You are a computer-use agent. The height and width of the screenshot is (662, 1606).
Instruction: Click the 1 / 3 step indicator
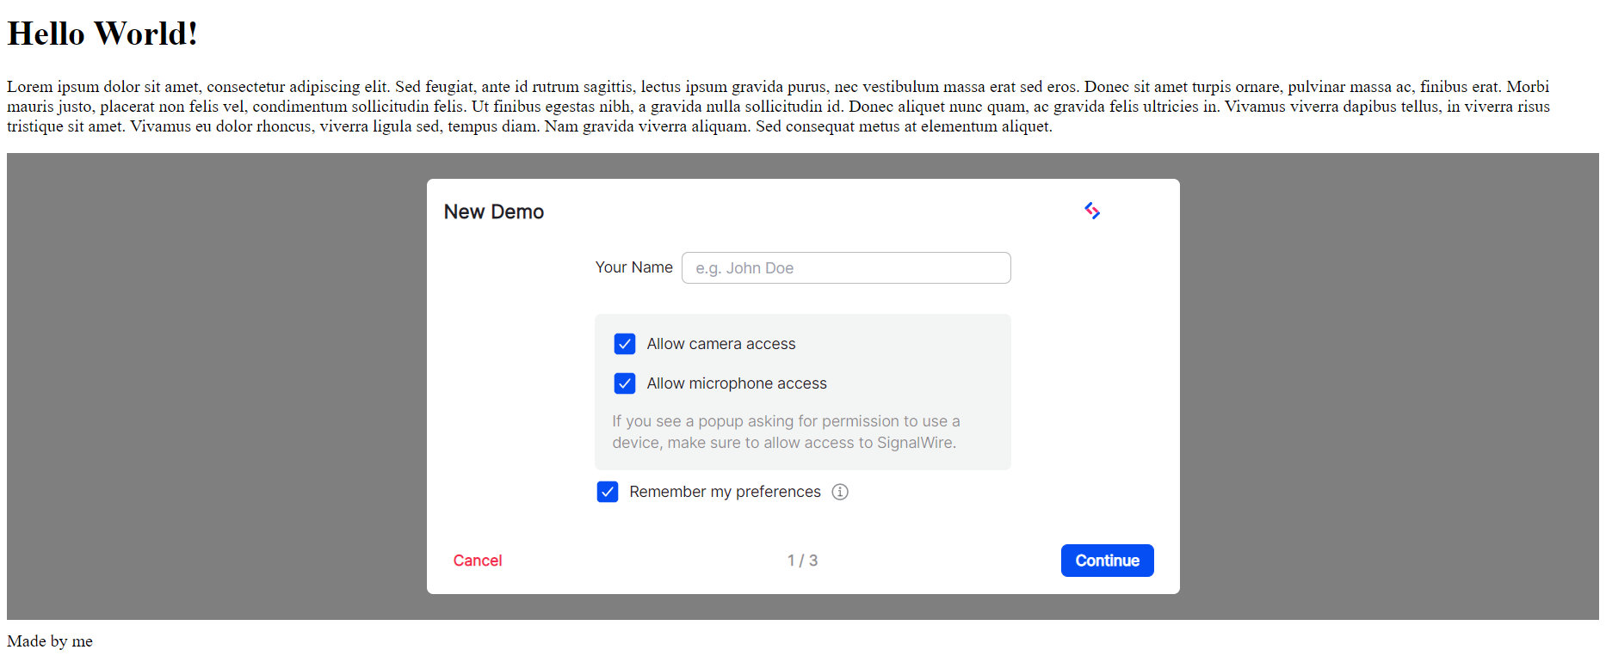click(x=802, y=561)
